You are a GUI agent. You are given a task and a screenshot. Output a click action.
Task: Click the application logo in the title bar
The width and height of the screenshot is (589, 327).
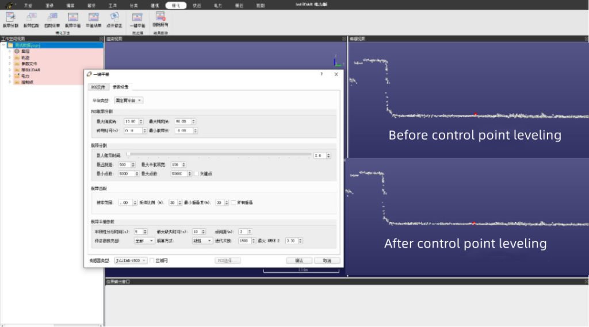pos(9,5)
